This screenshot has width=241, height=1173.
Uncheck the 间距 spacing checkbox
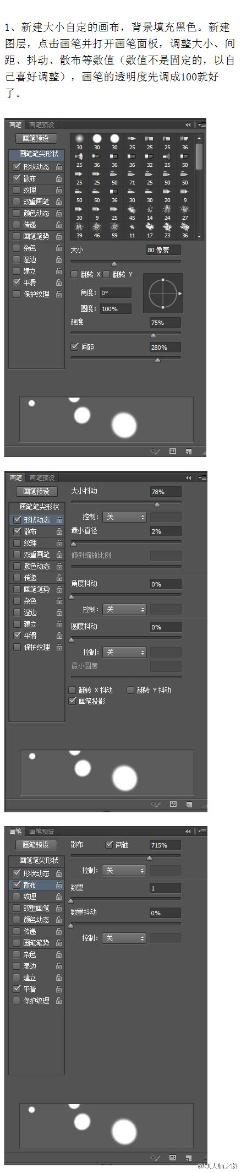75,347
